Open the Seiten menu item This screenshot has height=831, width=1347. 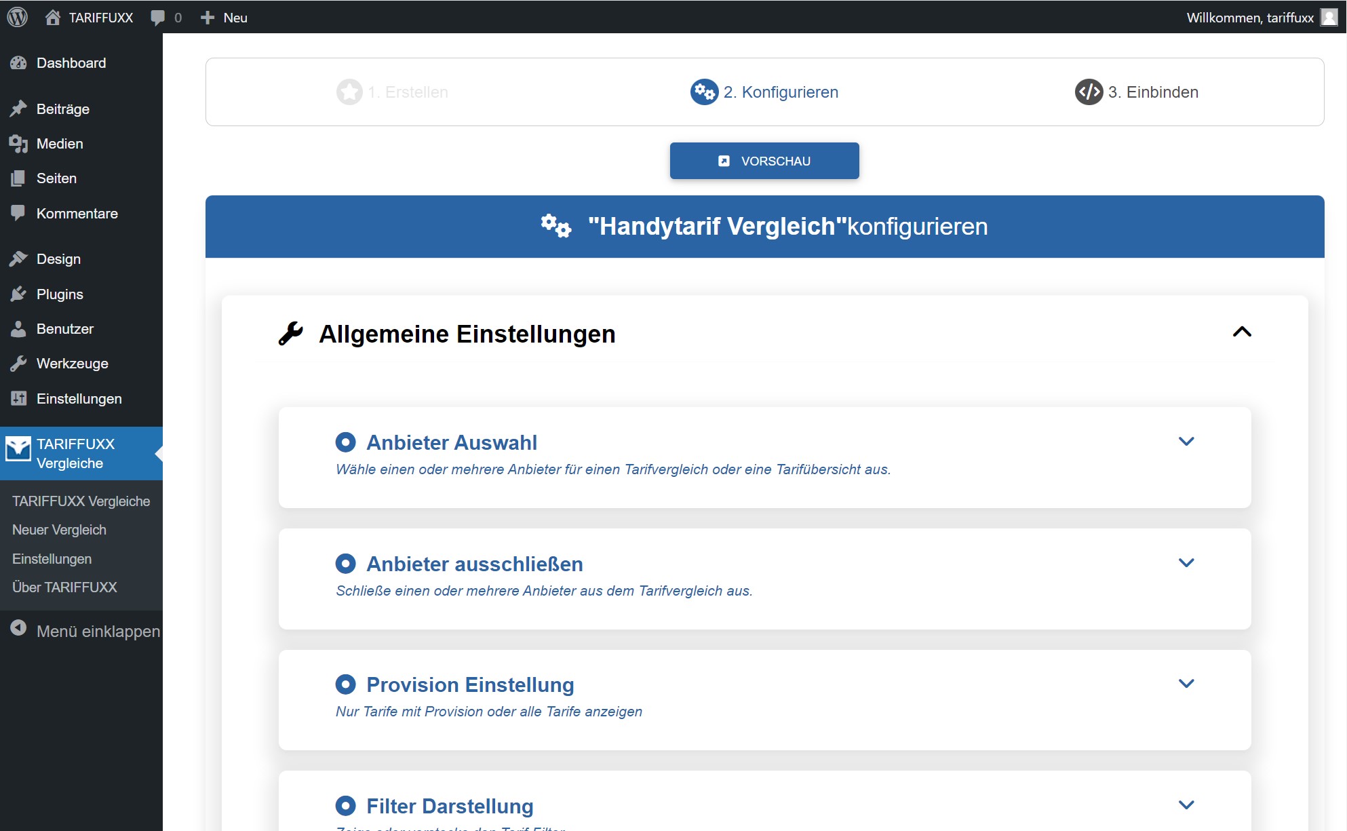(81, 178)
